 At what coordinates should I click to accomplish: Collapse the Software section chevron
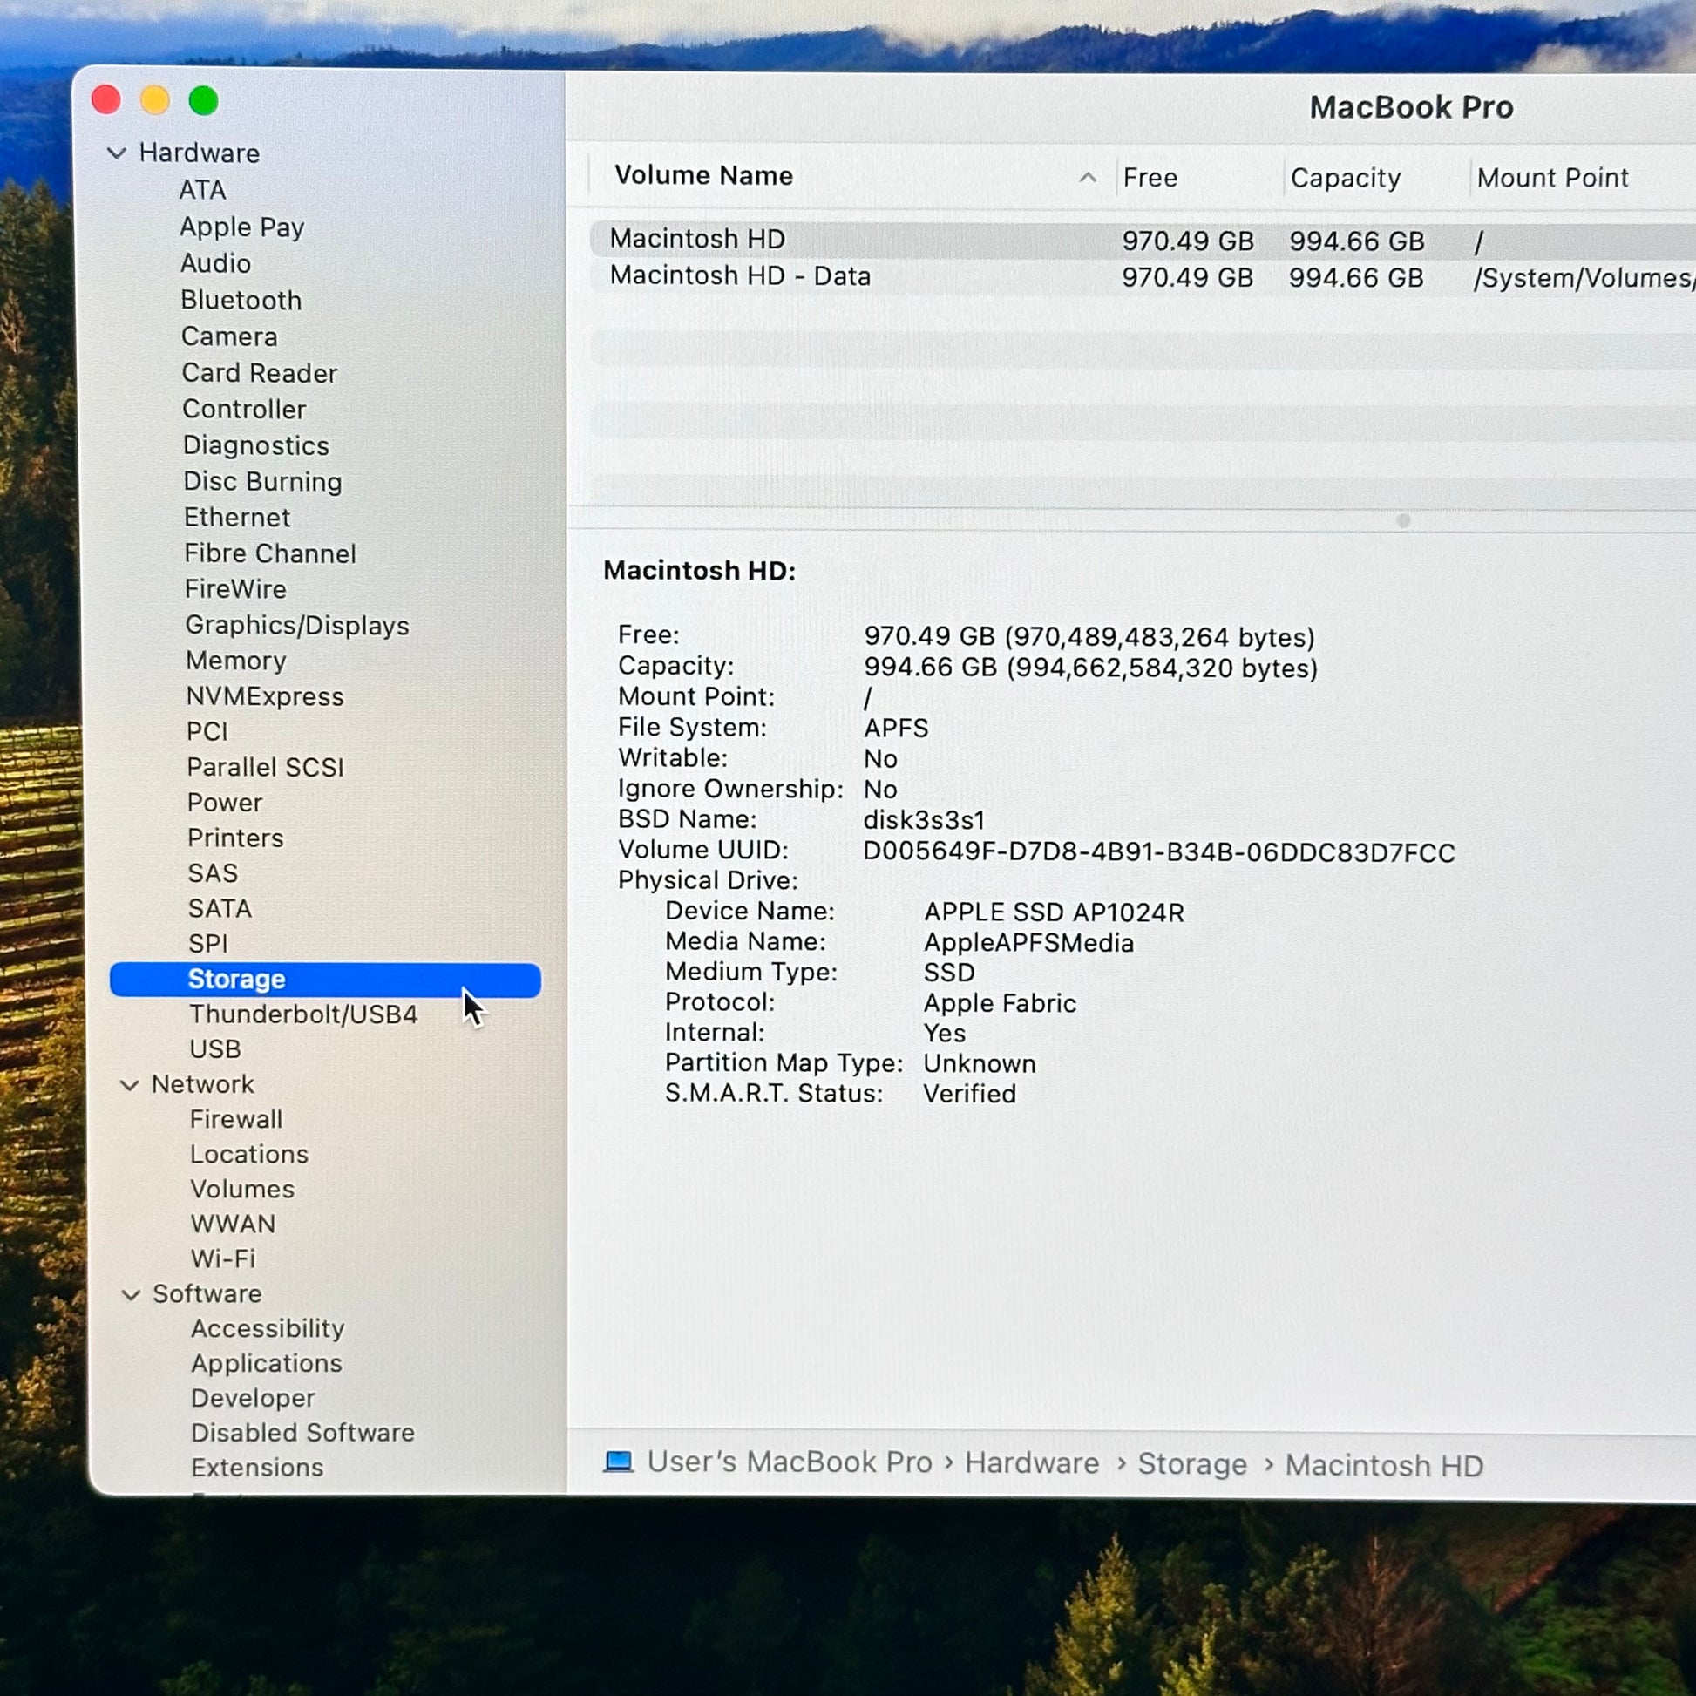click(x=131, y=1295)
